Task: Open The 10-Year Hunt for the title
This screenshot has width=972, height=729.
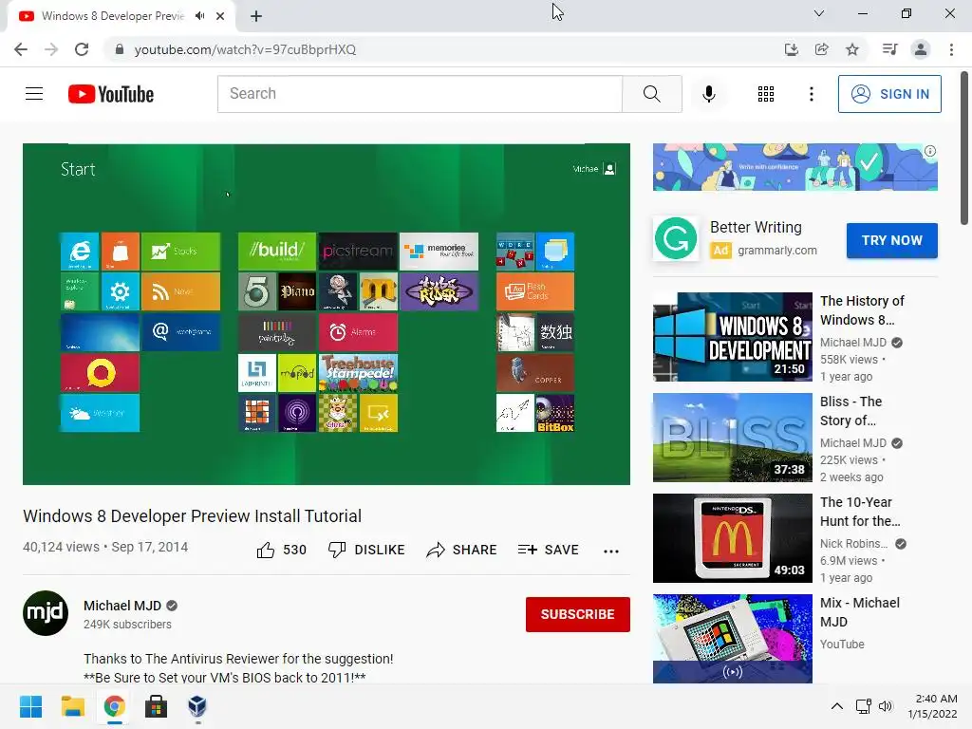Action: click(860, 512)
